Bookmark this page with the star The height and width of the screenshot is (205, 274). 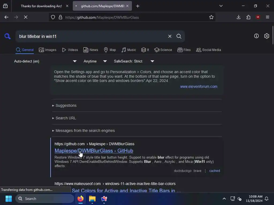pos(211,17)
